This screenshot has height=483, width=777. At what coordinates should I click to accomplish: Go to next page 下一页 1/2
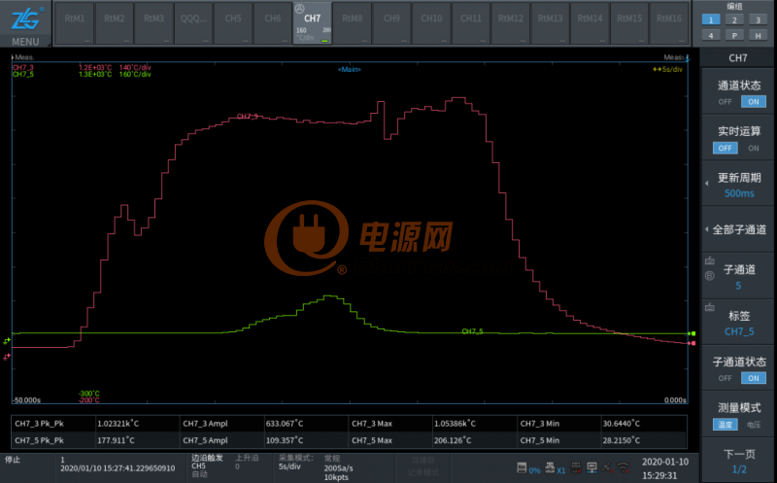[739, 462]
